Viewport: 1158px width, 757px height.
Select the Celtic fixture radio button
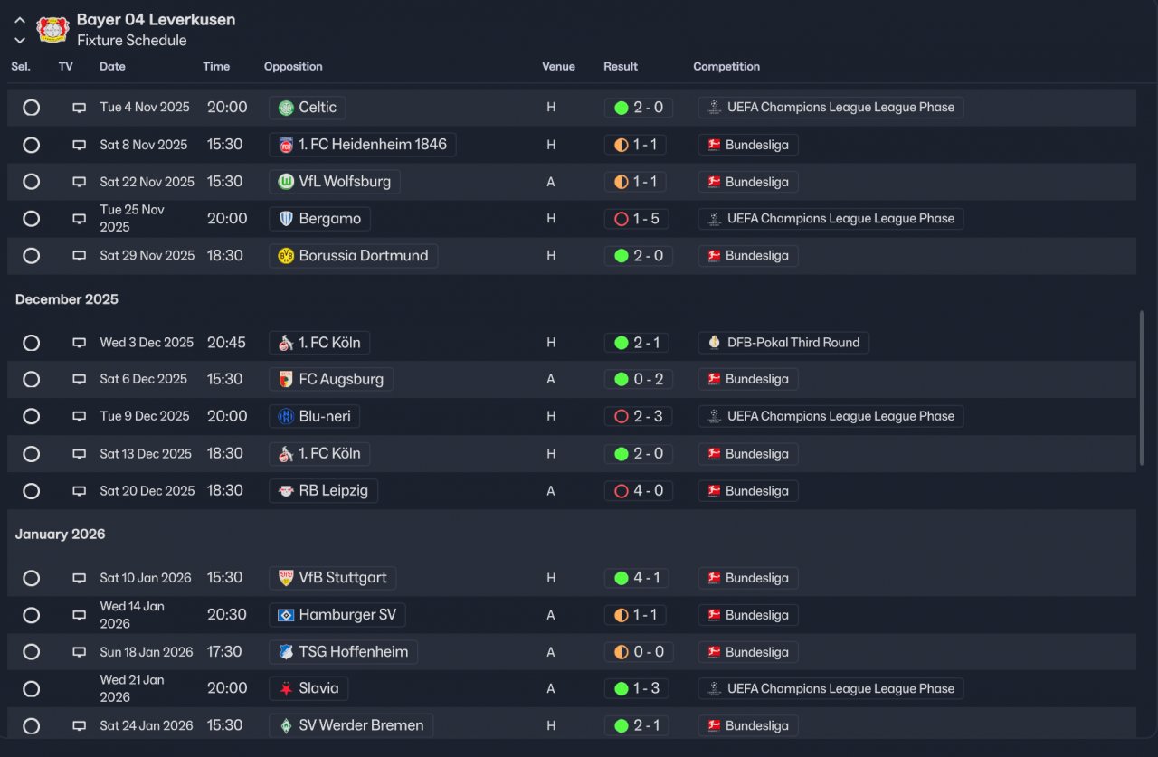31,108
